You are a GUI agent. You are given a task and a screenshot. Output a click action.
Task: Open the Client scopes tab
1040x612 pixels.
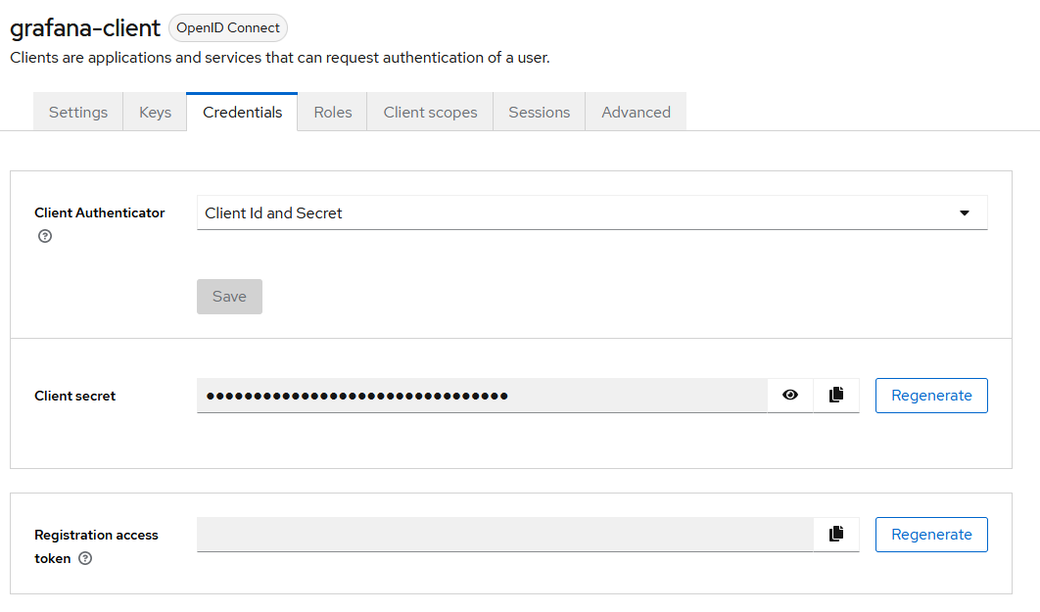point(430,113)
